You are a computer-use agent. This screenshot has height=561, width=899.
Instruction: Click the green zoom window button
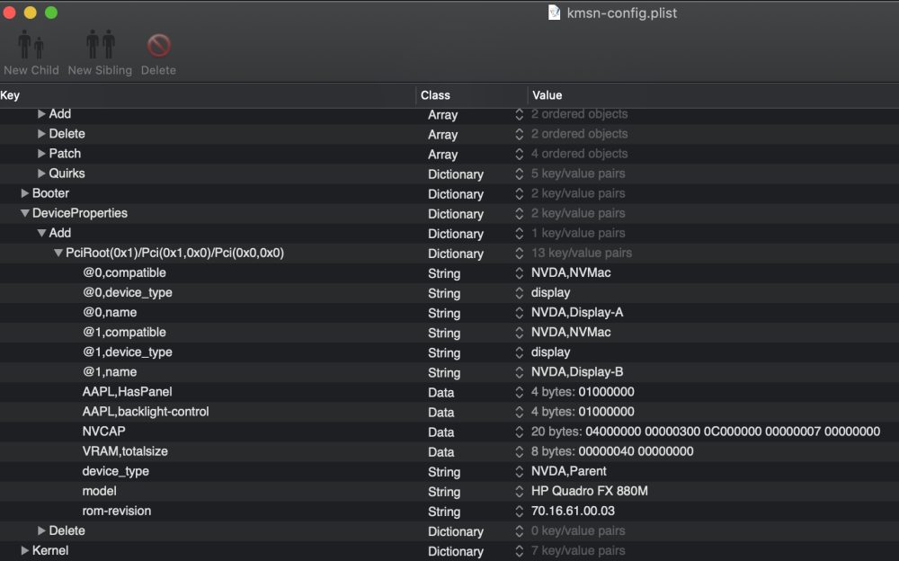click(51, 13)
